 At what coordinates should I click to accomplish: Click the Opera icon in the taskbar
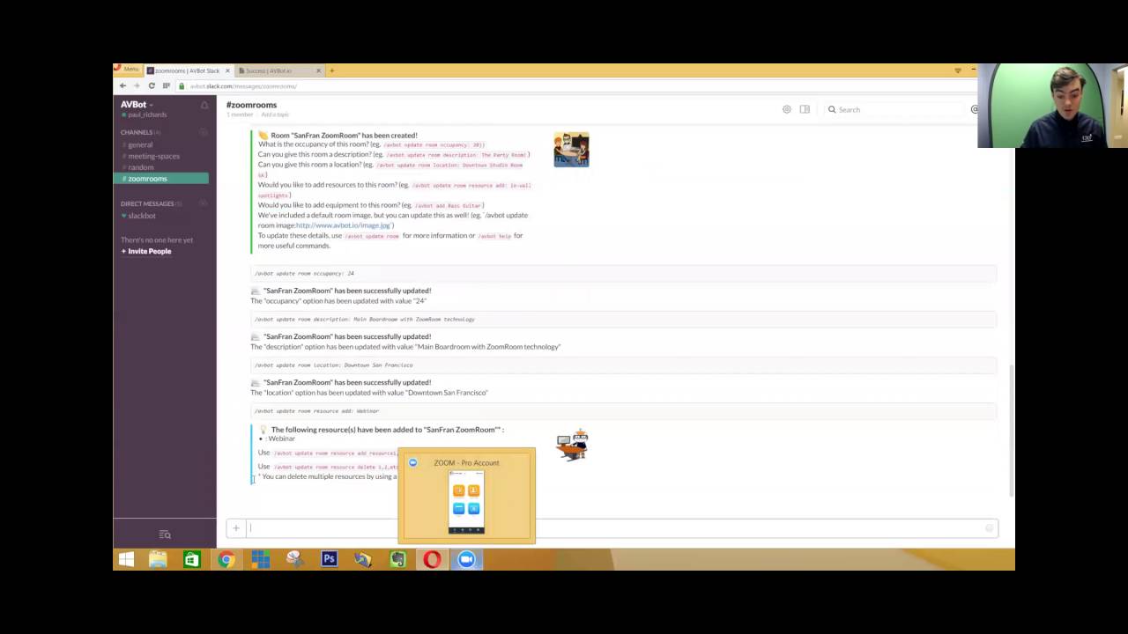[432, 559]
